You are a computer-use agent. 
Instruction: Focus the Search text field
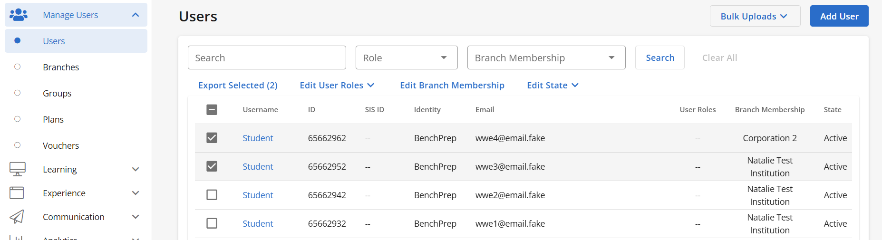pyautogui.click(x=267, y=58)
